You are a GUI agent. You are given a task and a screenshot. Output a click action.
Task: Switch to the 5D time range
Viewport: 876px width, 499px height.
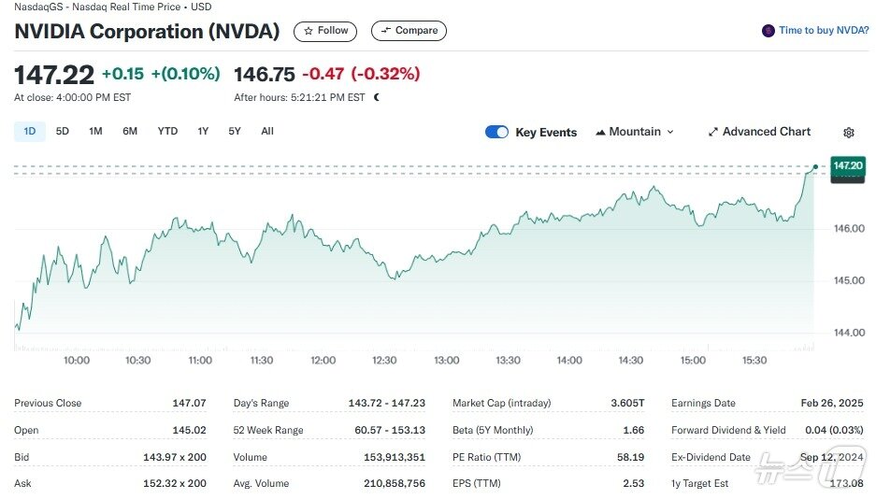point(63,132)
